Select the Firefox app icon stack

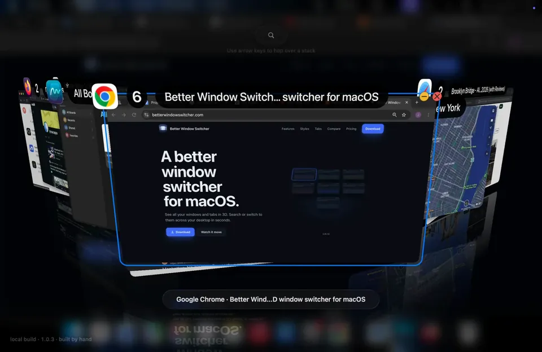(x=27, y=86)
